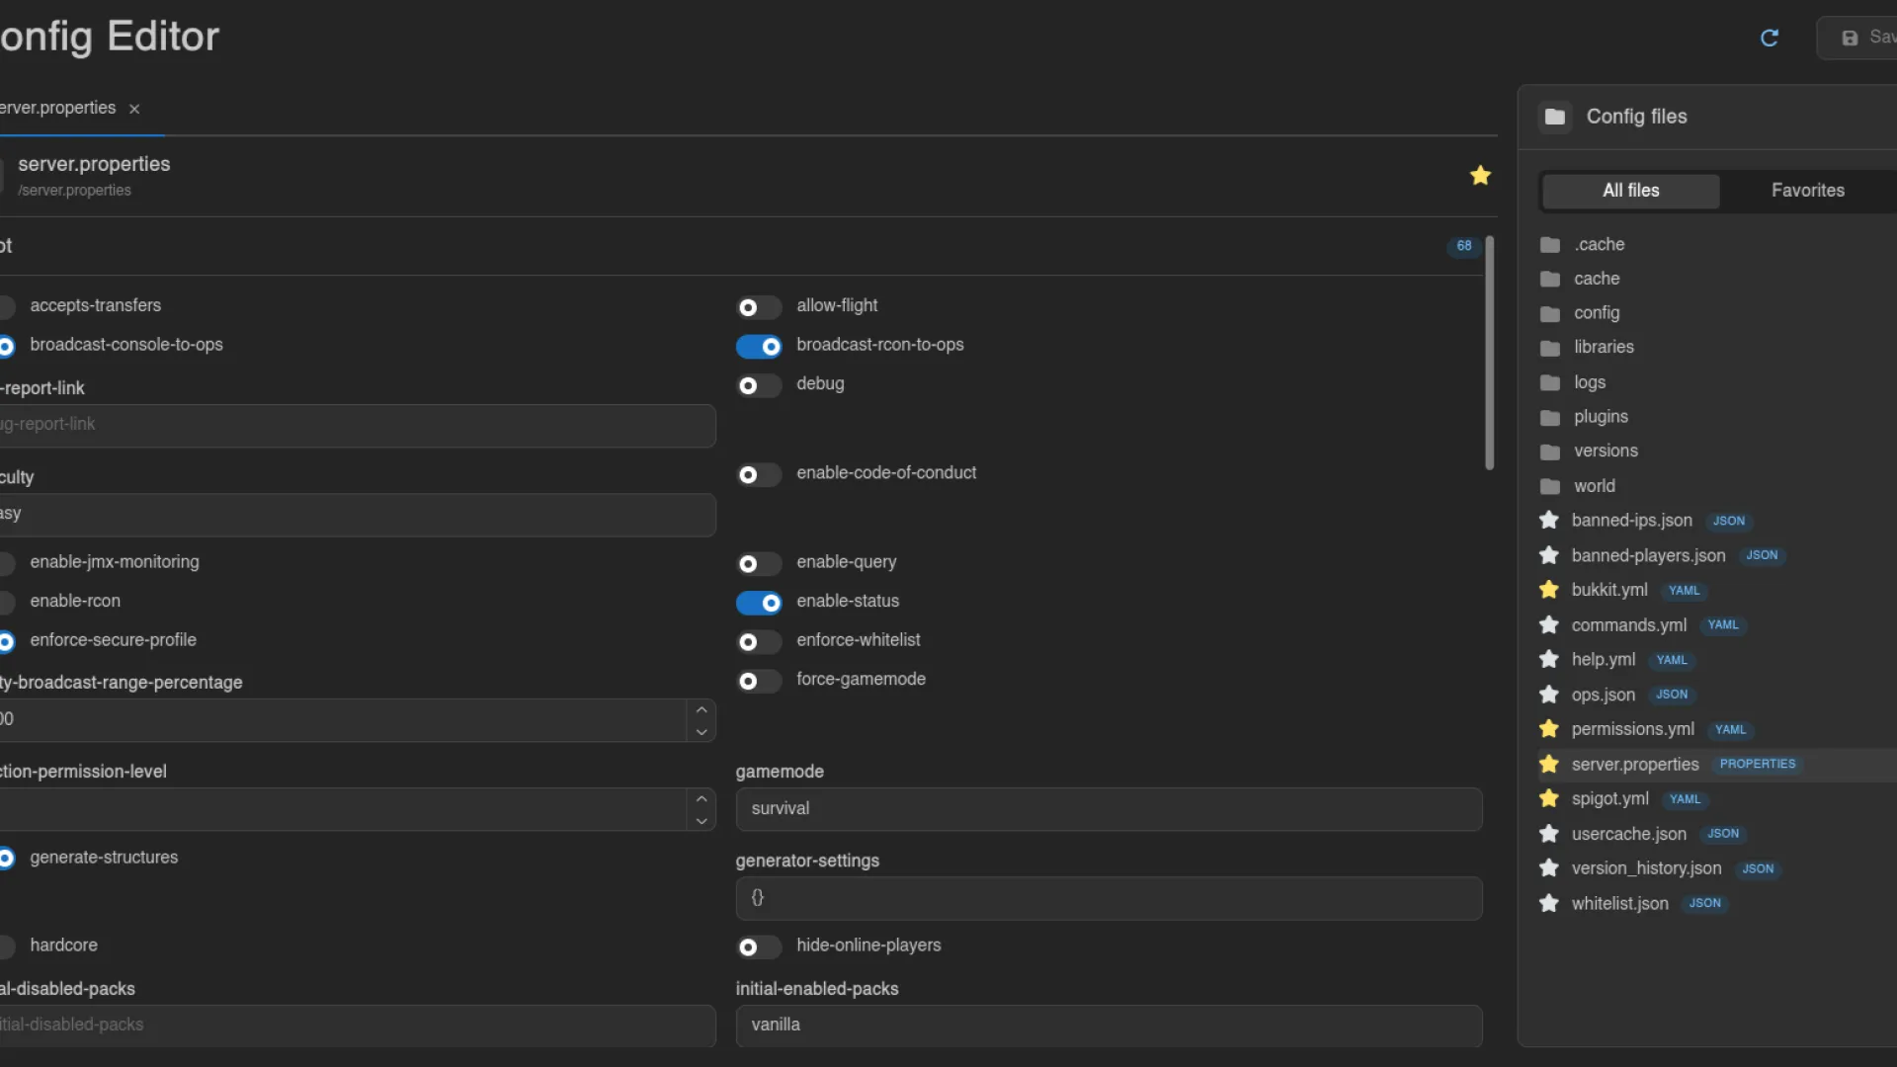1897x1067 pixels.
Task: Disable broadcast-rcon-to-ops toggle
Action: (x=759, y=347)
